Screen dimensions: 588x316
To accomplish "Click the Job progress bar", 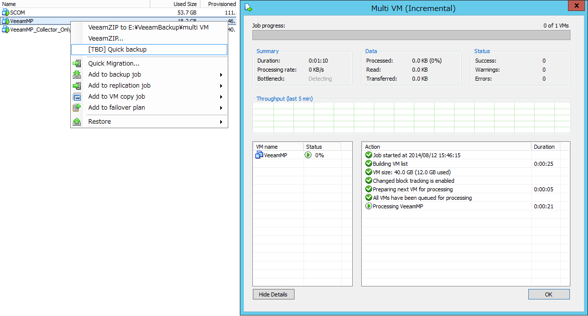I will (411, 35).
